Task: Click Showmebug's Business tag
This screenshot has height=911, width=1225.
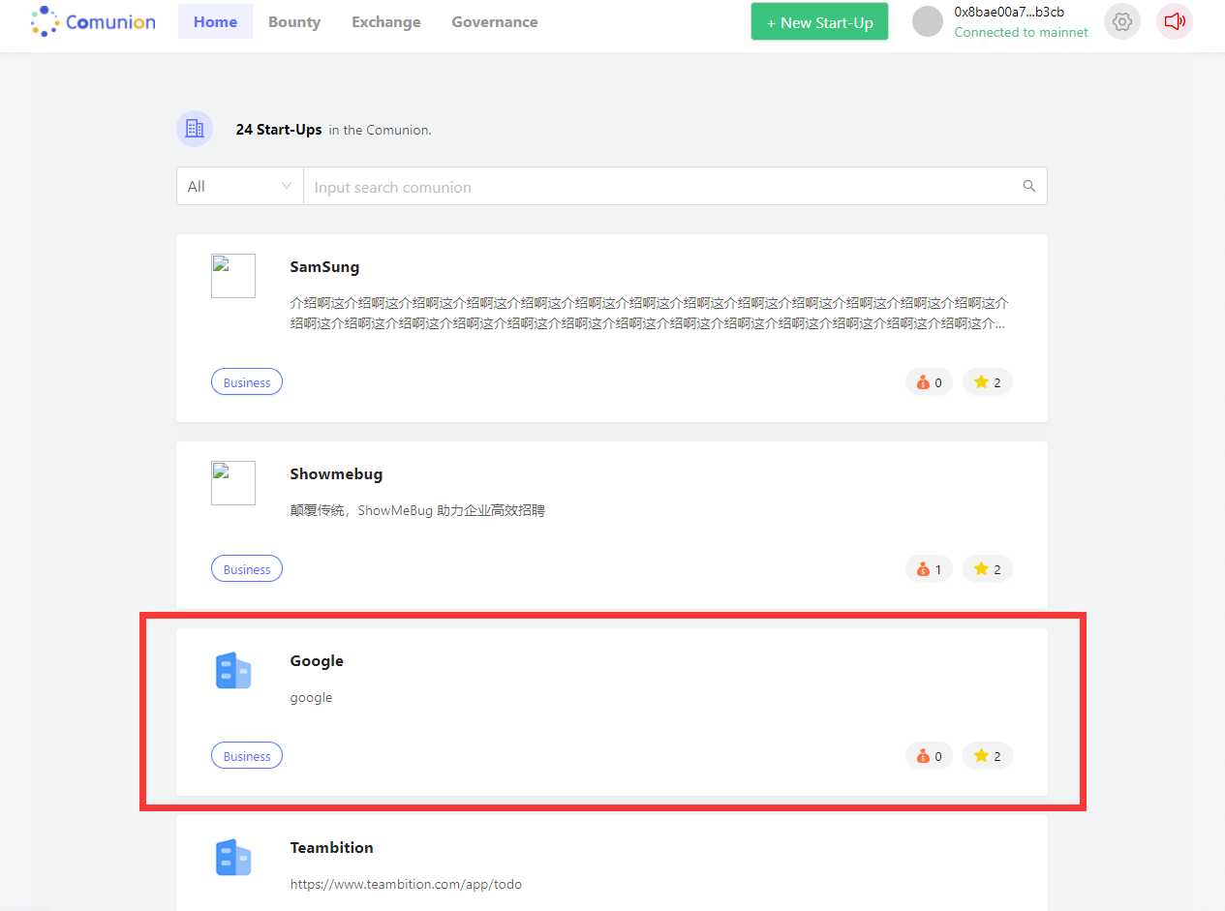Action: 247,569
